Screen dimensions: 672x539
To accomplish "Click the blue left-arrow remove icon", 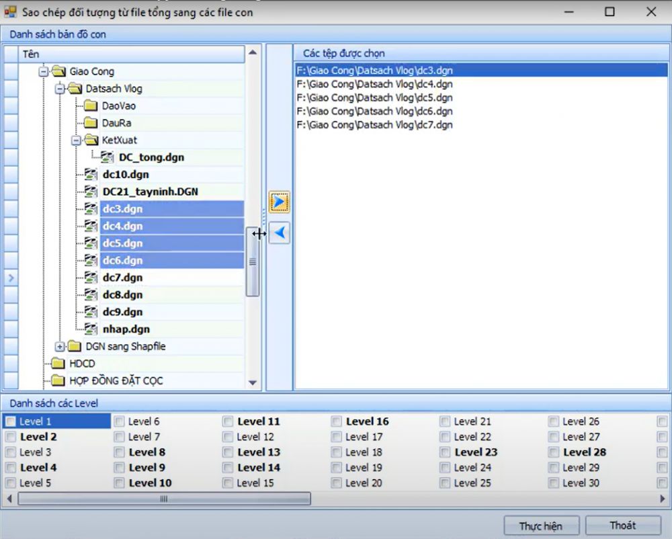I will [279, 232].
